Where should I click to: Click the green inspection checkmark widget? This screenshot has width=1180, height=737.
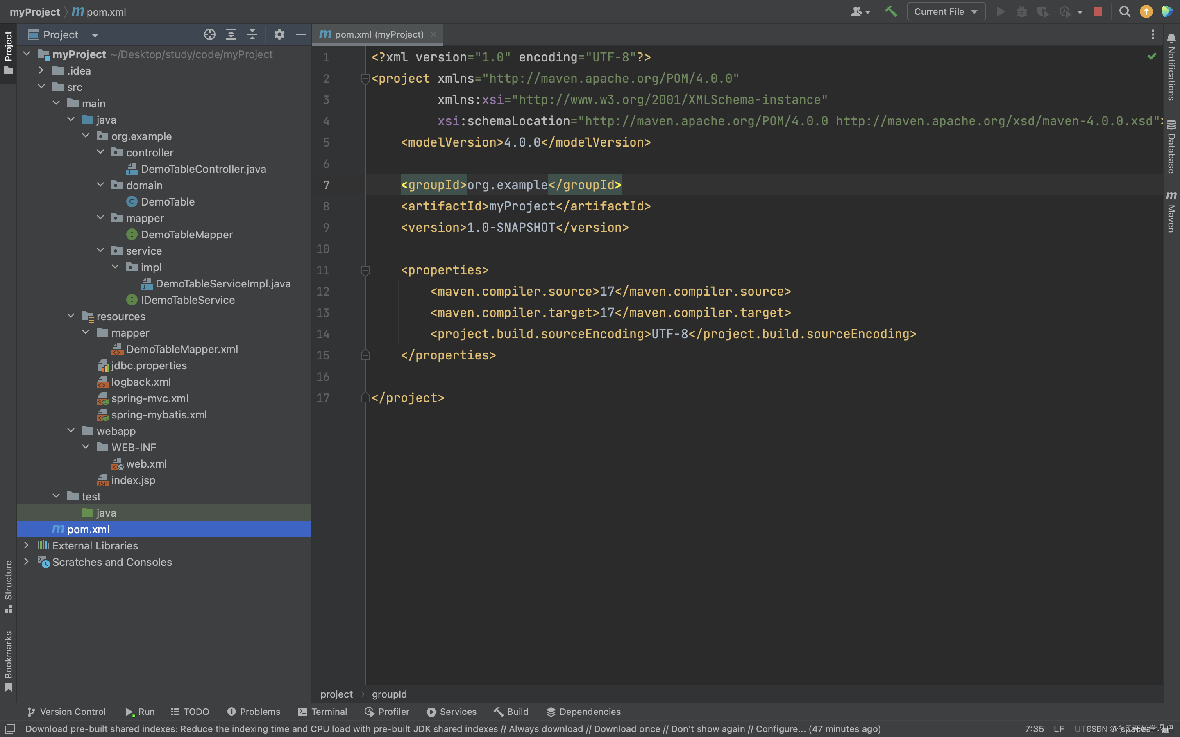point(1152,57)
